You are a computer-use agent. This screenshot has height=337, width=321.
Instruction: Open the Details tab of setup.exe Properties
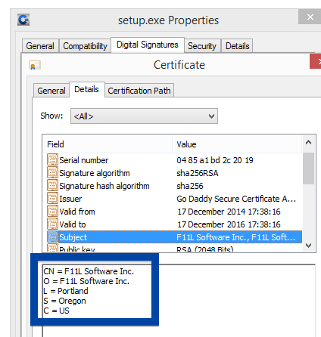[237, 46]
